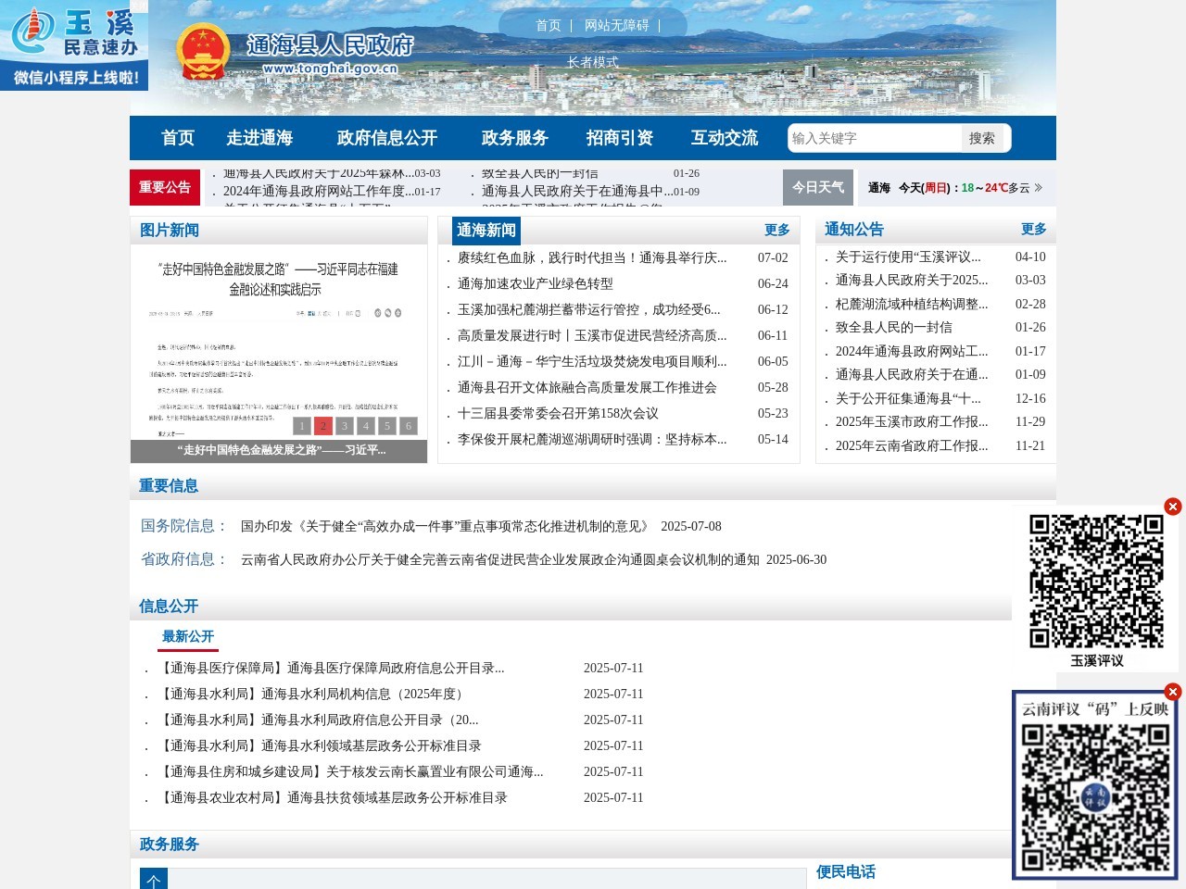This screenshot has width=1186, height=889.
Task: Open 通海县水利局机构信息（2025年度）
Action: point(315,694)
